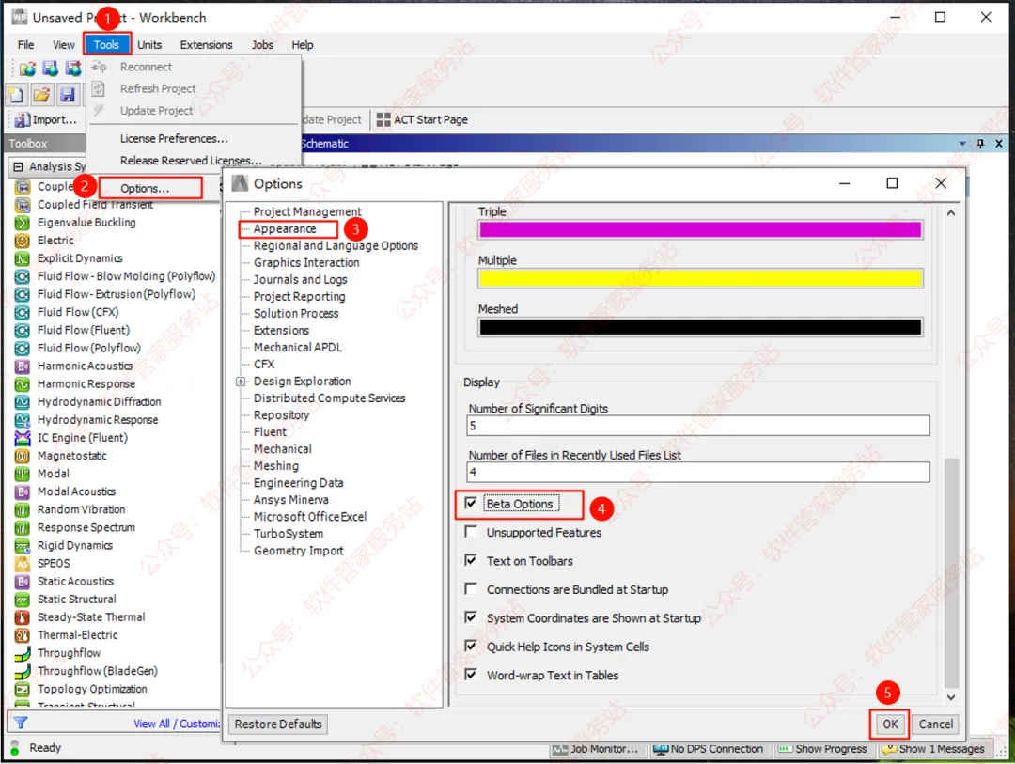Uncheck the Beta Options checkbox
This screenshot has height=764, width=1015.
click(471, 503)
